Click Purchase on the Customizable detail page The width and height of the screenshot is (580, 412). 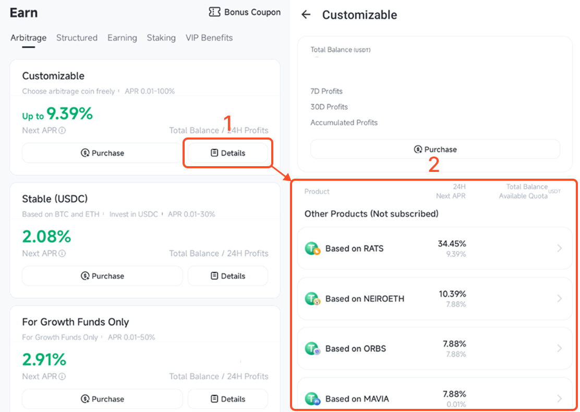tap(436, 149)
